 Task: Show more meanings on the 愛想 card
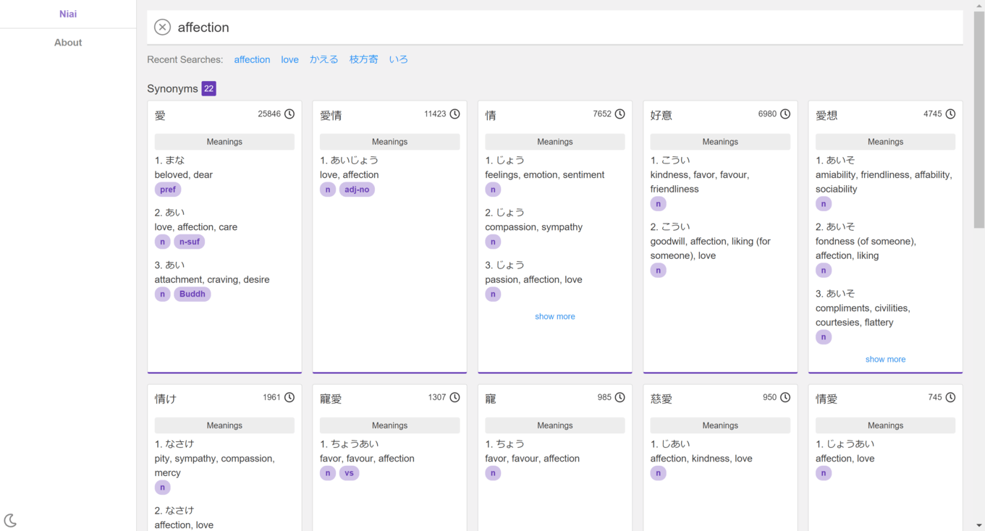pos(885,360)
